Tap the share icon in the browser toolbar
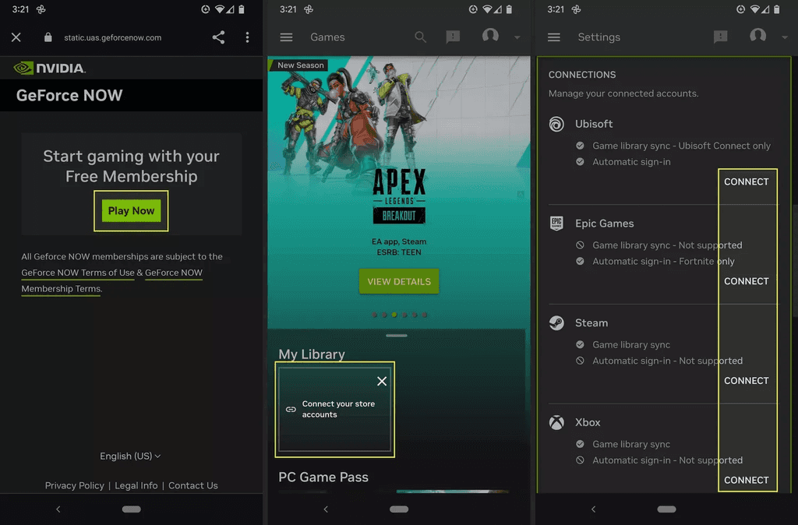 [x=219, y=37]
